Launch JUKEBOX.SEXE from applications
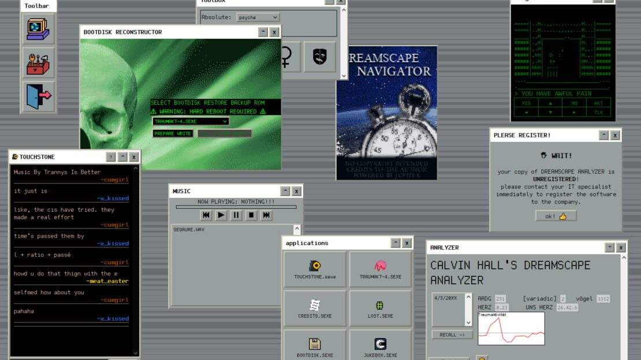The image size is (641, 360). click(x=380, y=347)
